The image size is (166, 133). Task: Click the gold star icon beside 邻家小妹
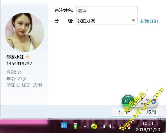[x=28, y=57]
